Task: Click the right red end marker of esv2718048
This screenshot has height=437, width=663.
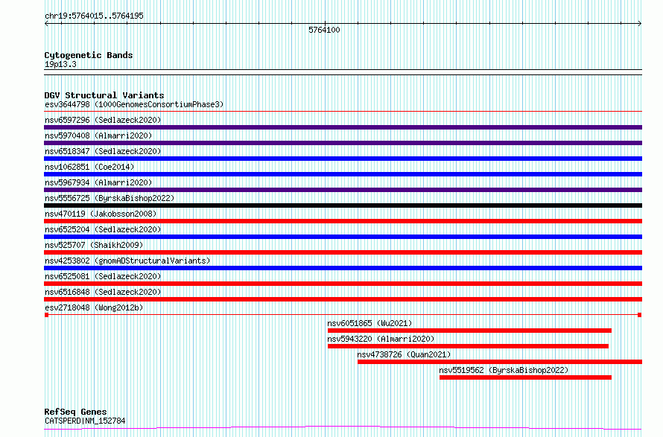Action: [x=639, y=315]
